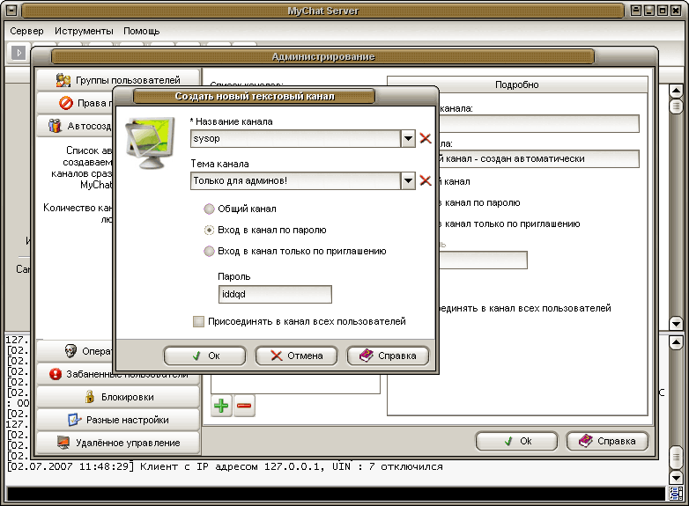Image resolution: width=689 pixels, height=506 pixels.
Task: Click the upper scrollbar thumb
Action: click(676, 106)
